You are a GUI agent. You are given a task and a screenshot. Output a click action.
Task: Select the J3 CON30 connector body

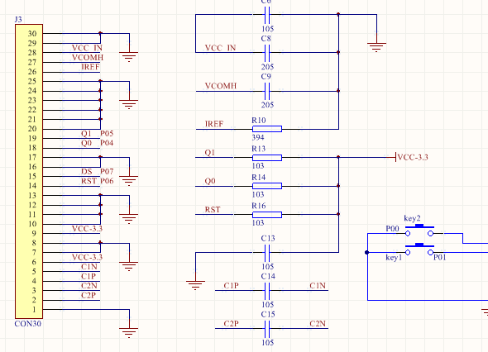[29, 171]
